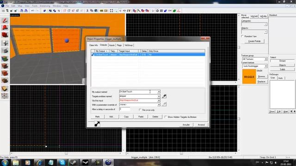The height and width of the screenshot is (166, 296).
Task: Click the Cordon bounds toolbar icon
Action: point(106,11)
